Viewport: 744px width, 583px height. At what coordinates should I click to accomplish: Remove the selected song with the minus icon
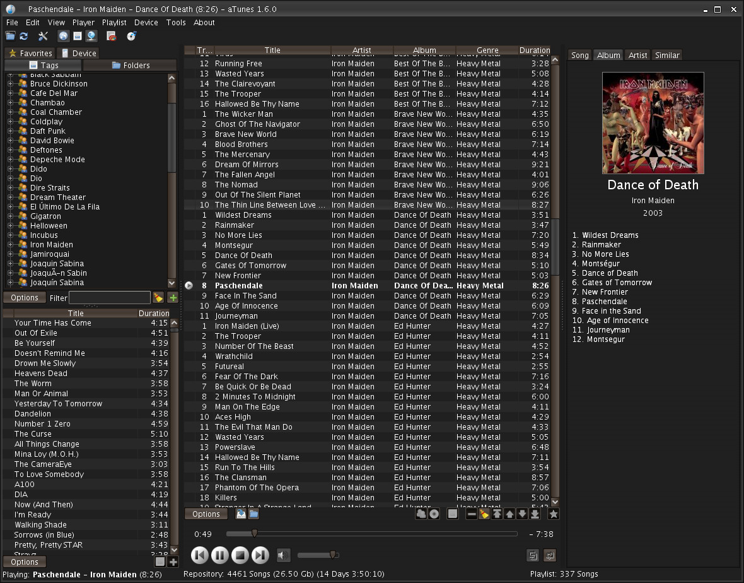(471, 514)
